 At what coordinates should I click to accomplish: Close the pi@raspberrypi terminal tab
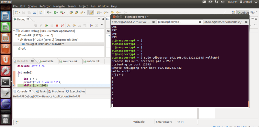200,22
